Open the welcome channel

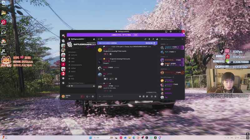coord(81,55)
